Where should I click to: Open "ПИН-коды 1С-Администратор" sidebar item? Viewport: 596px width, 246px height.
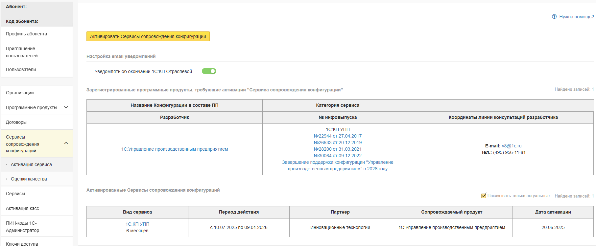[x=37, y=226]
